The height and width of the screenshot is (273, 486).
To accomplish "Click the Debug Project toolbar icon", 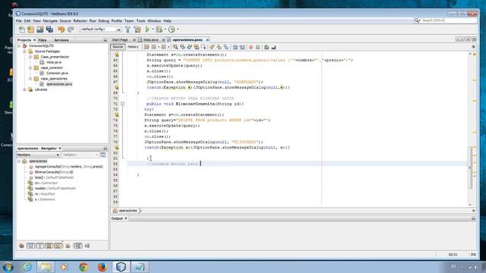I will [x=159, y=30].
